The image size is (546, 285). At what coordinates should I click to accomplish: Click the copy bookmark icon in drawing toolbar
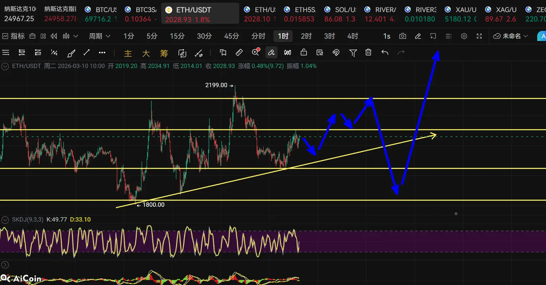(223, 52)
